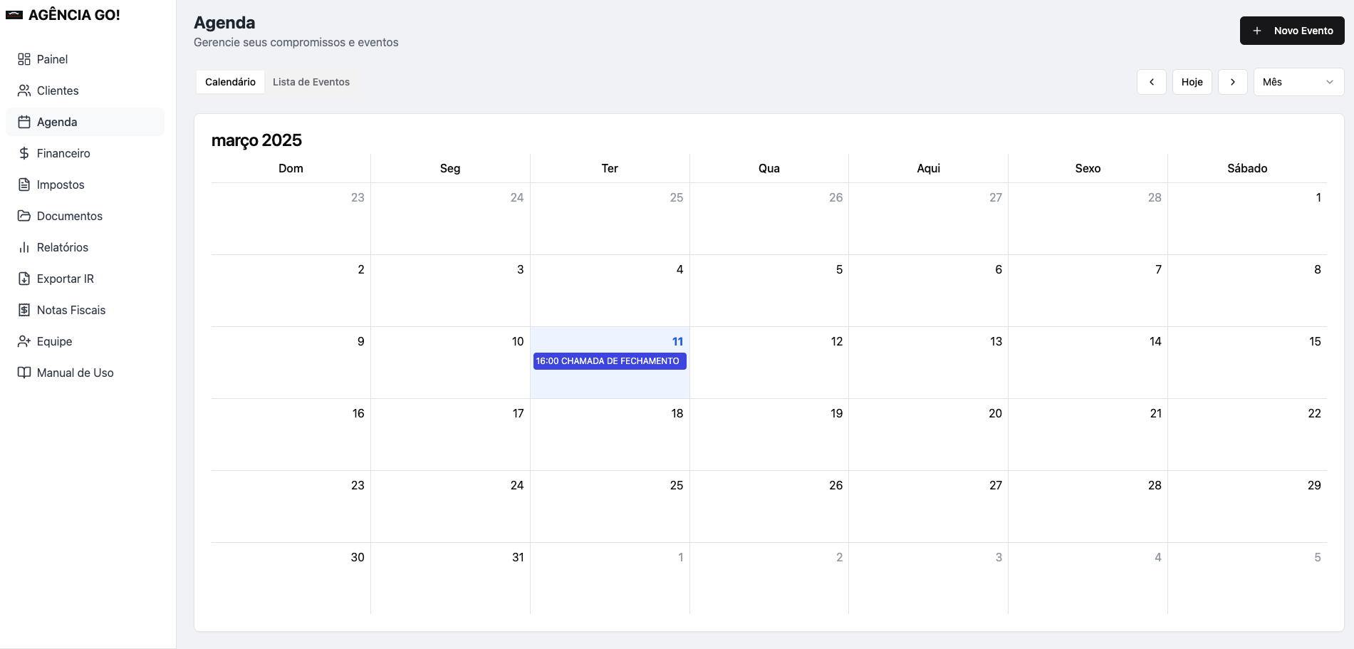The image size is (1354, 649).
Task: Select day 16 in the Dom column
Action: tap(358, 414)
